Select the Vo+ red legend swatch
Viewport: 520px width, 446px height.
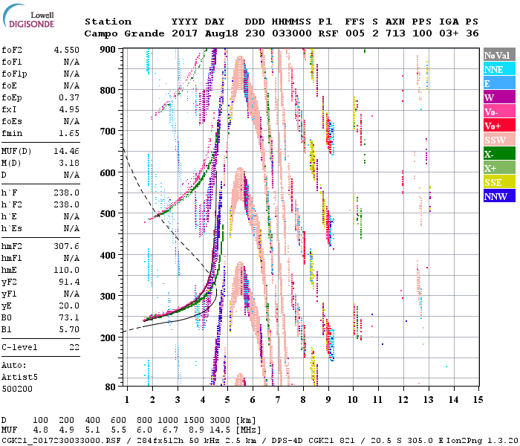click(x=499, y=126)
